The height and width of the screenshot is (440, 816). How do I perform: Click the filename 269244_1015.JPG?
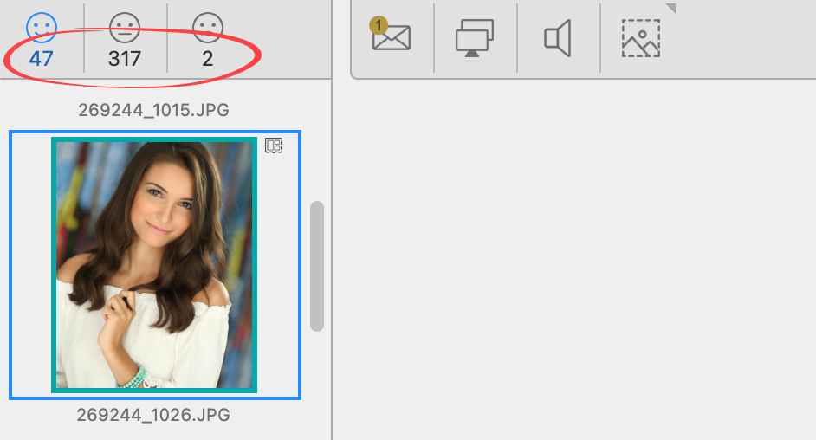coord(154,110)
